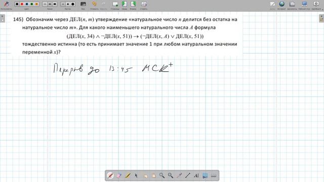Select the interact hand tool
324x182 pixels.
145,175
